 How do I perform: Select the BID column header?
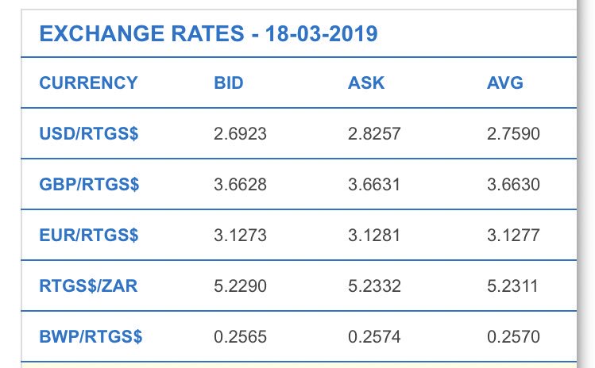[229, 82]
